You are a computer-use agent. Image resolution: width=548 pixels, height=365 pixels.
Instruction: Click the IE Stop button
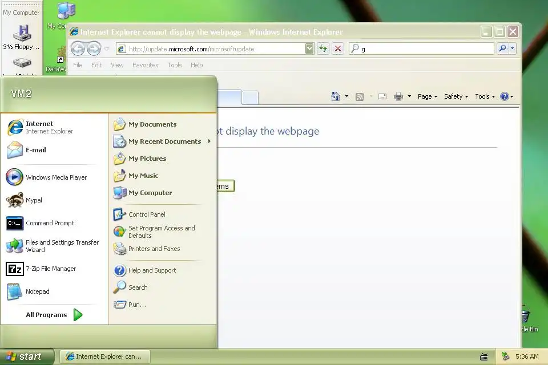tap(338, 48)
